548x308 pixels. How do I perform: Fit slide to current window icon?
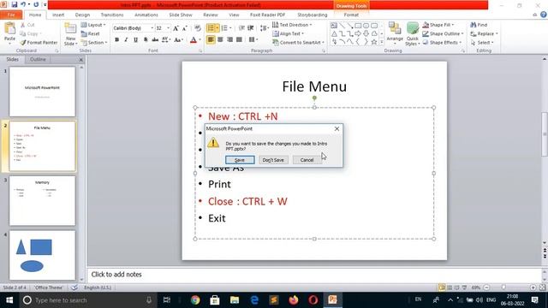point(542,287)
